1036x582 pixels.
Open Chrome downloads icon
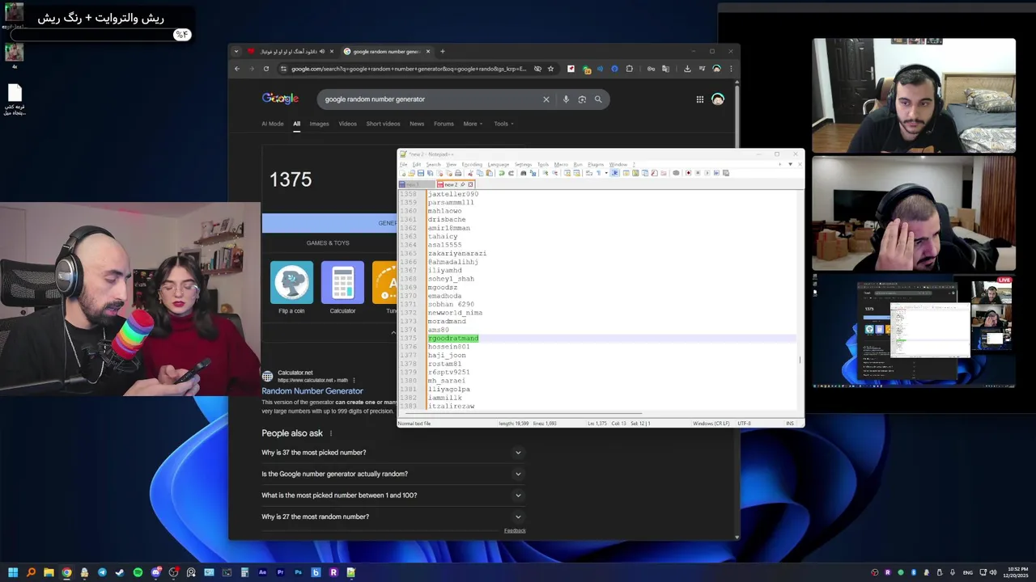pyautogui.click(x=687, y=69)
